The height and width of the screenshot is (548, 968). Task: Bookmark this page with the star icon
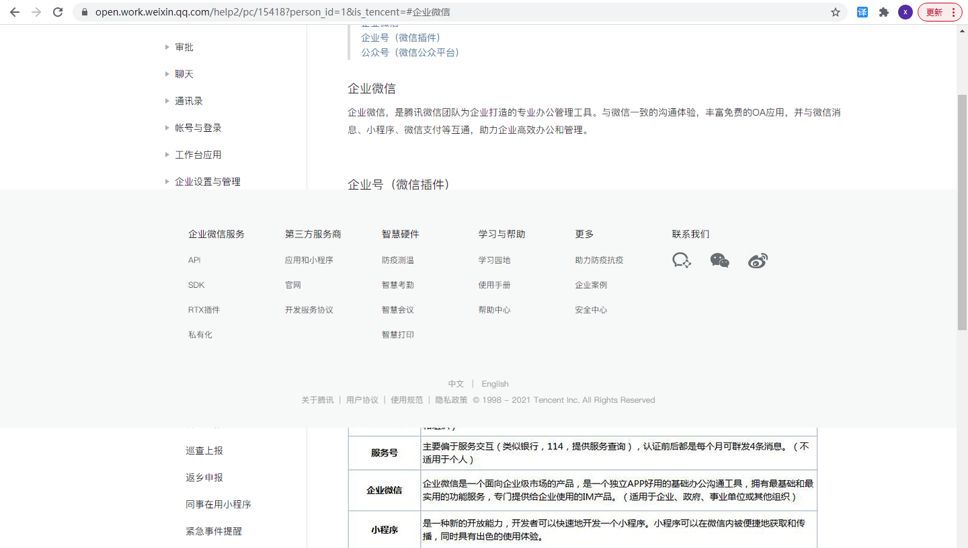[836, 12]
